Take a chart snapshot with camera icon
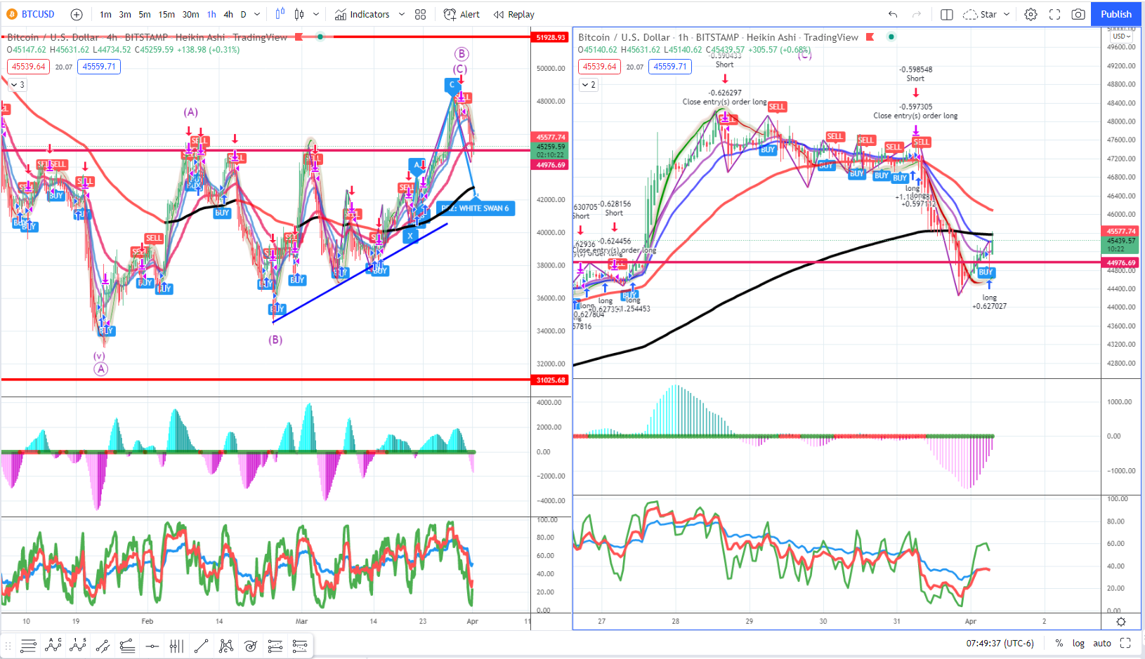The width and height of the screenshot is (1145, 659). coord(1078,14)
